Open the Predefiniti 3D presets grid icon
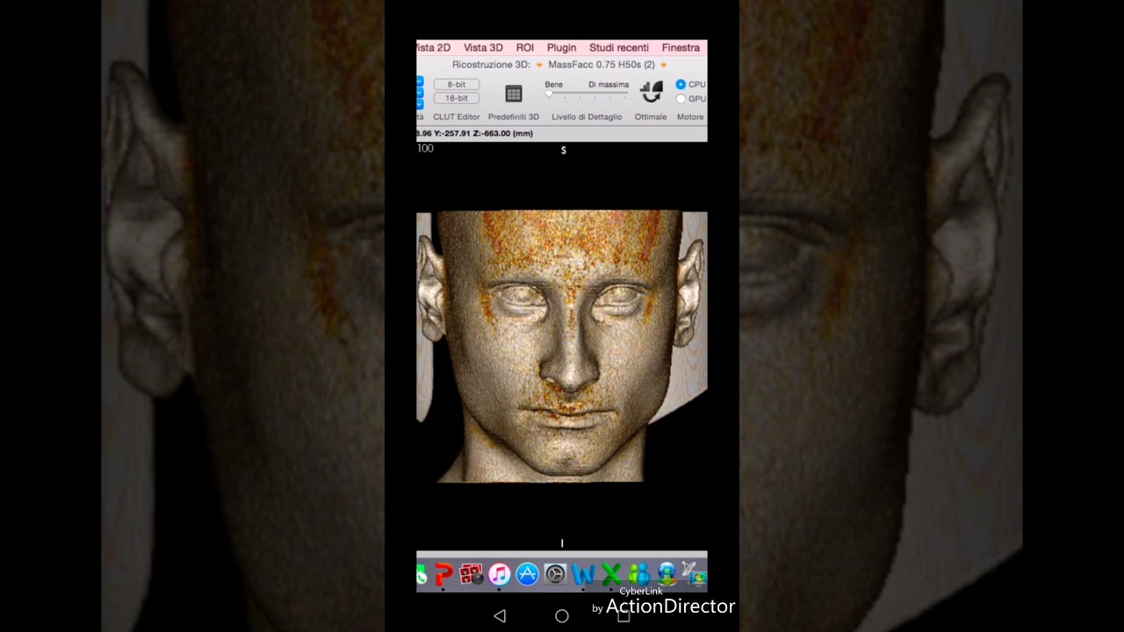 click(x=514, y=93)
